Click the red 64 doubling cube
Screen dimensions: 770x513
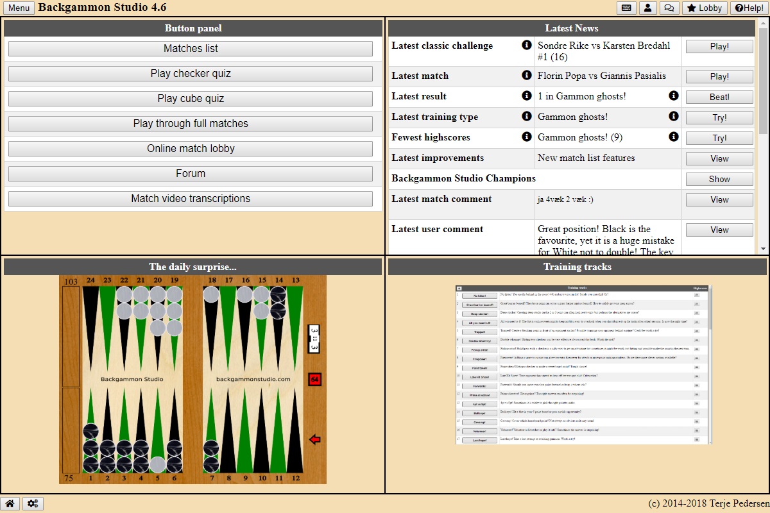click(314, 379)
